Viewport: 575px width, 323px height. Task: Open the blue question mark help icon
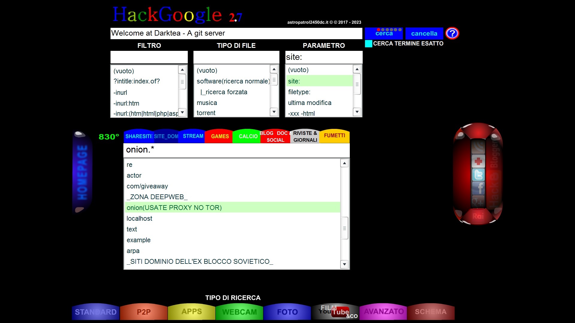pos(452,33)
